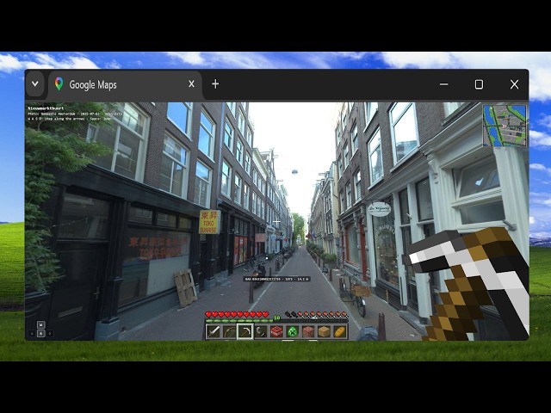Close the browser window
The width and height of the screenshot is (551, 413).
[514, 84]
